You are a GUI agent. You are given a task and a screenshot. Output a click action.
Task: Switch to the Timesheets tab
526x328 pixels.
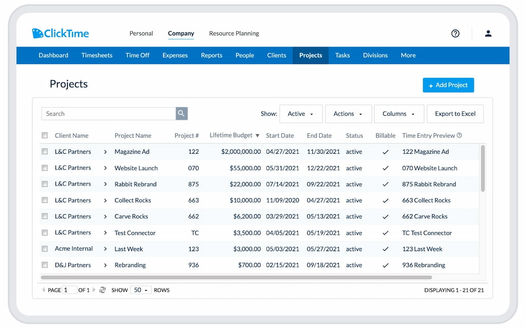[97, 55]
